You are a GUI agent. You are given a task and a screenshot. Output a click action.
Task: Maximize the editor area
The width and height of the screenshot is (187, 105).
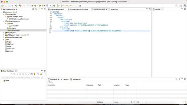150,9
